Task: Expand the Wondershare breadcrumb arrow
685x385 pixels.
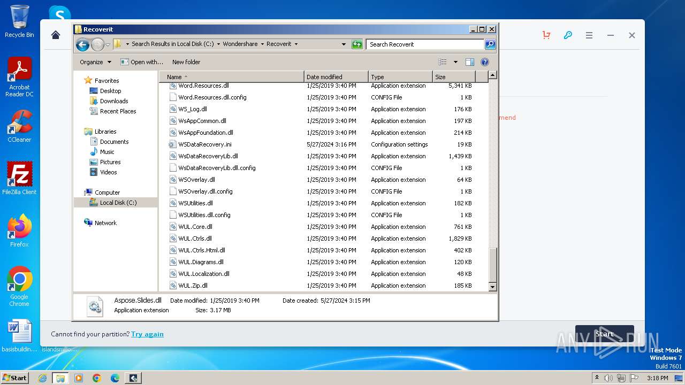Action: [x=262, y=44]
